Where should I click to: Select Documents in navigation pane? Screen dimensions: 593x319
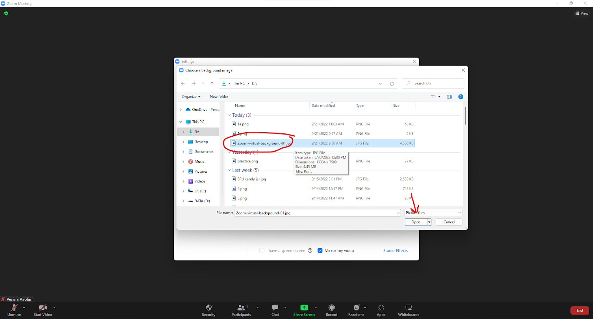[201, 152]
